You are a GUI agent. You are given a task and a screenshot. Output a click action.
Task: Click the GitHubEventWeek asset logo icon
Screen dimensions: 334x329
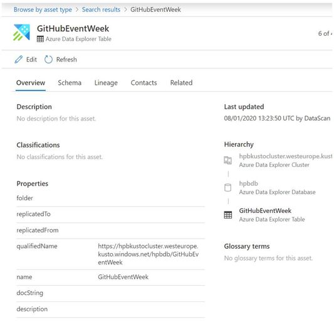coord(22,33)
